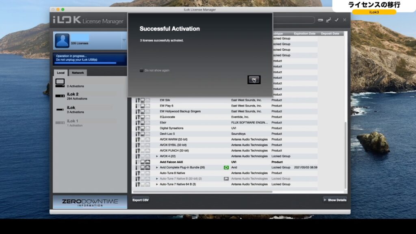Click the grey icon in Auto-Tune 7 Native B row
The image size is (416, 234).
click(226, 179)
